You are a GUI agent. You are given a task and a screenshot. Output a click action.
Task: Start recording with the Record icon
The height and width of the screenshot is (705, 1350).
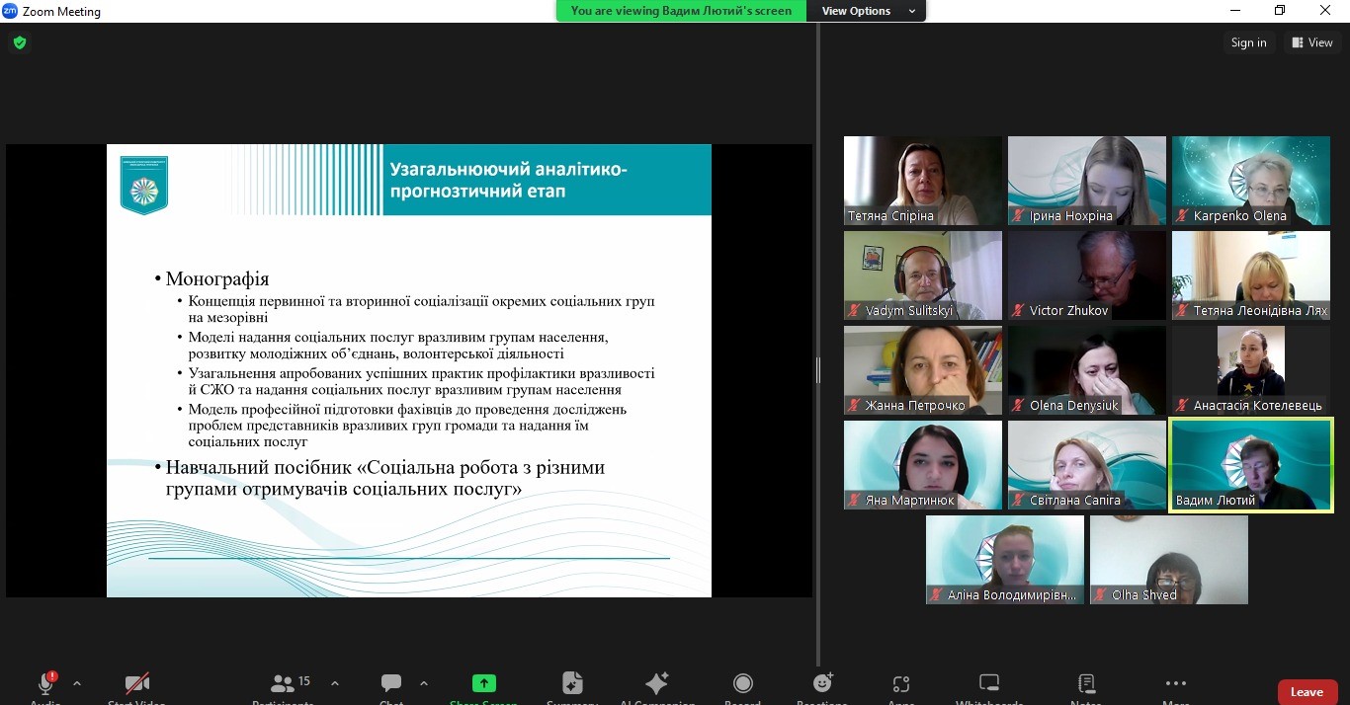click(x=742, y=684)
